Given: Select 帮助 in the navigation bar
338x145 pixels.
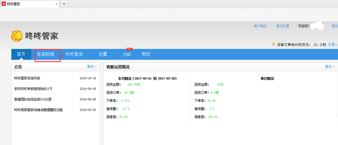Looking at the screenshot, I should pos(146,54).
